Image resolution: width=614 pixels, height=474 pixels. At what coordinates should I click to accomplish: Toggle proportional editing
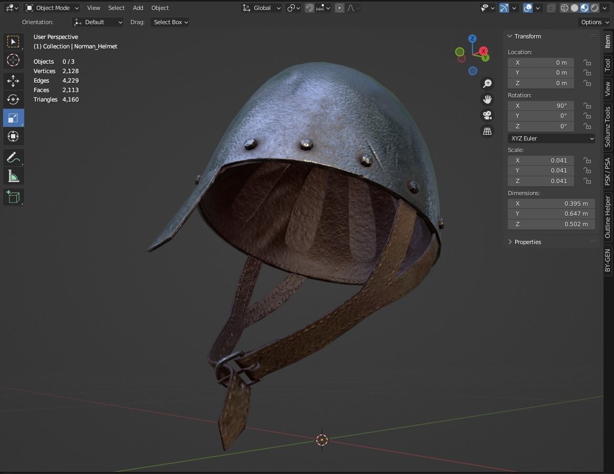coord(340,8)
